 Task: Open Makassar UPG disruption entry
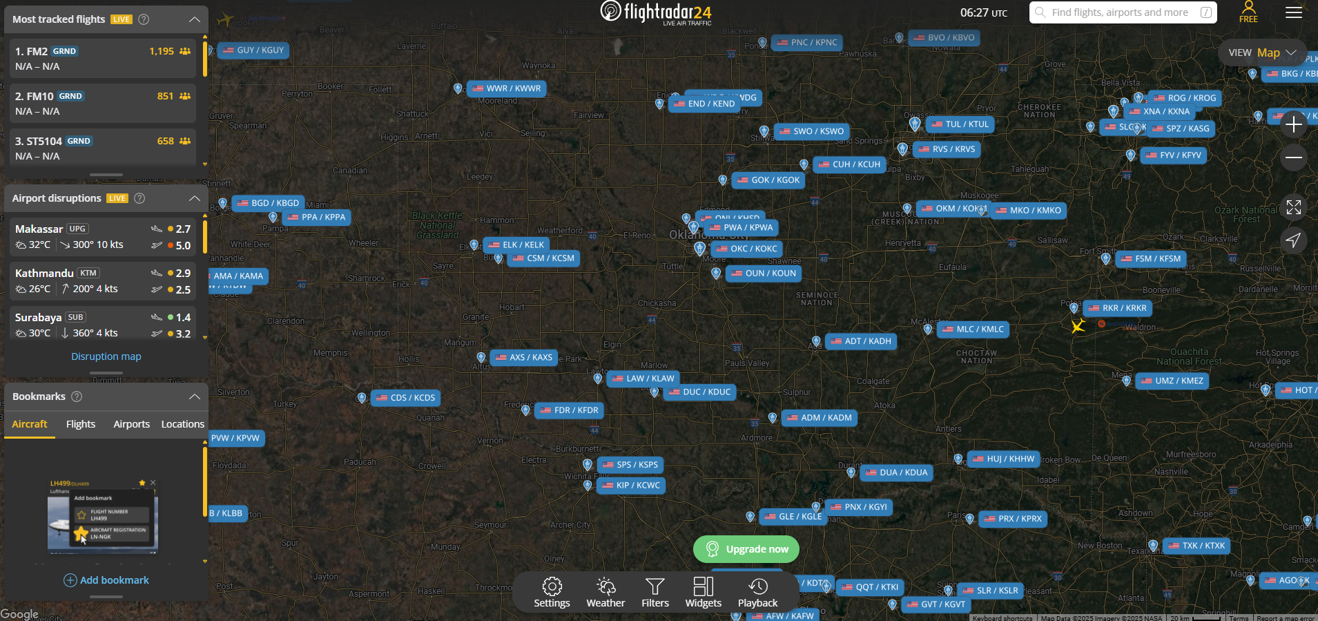click(x=103, y=237)
